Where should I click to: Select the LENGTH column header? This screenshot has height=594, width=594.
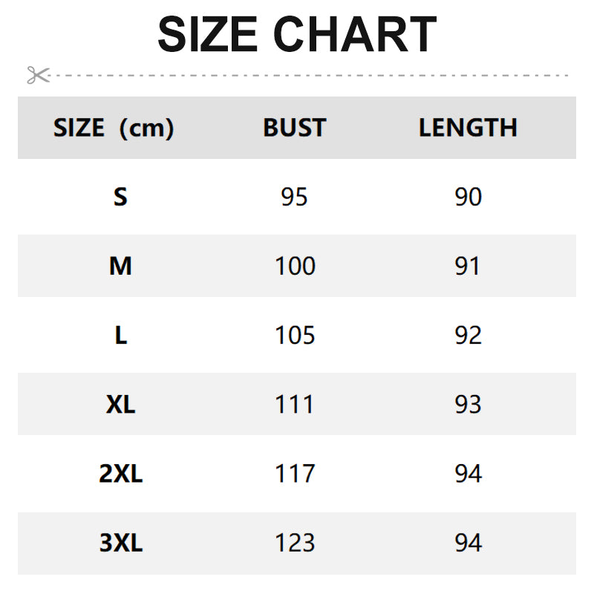click(468, 128)
